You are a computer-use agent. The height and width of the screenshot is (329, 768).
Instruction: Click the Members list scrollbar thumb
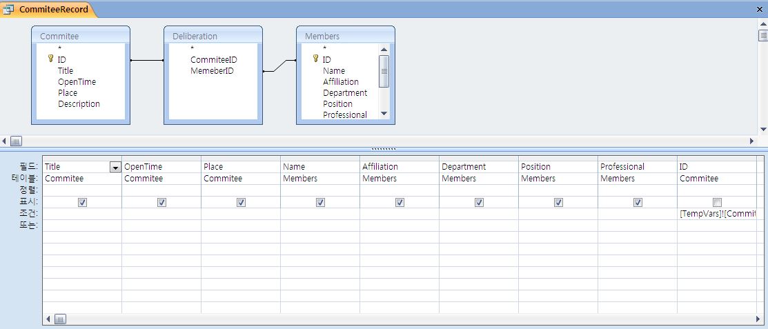pos(384,71)
